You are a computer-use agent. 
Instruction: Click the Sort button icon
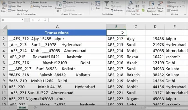click(x=98, y=5)
